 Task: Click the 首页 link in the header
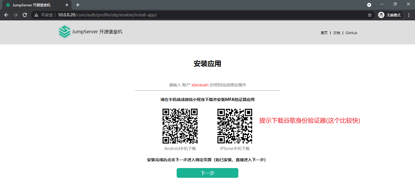(324, 33)
